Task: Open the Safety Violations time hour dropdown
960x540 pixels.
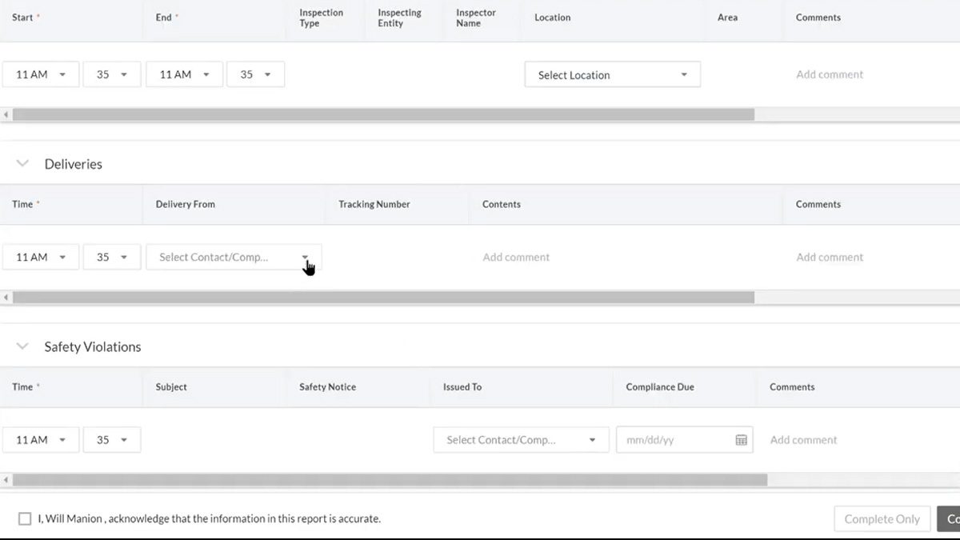Action: coord(41,439)
